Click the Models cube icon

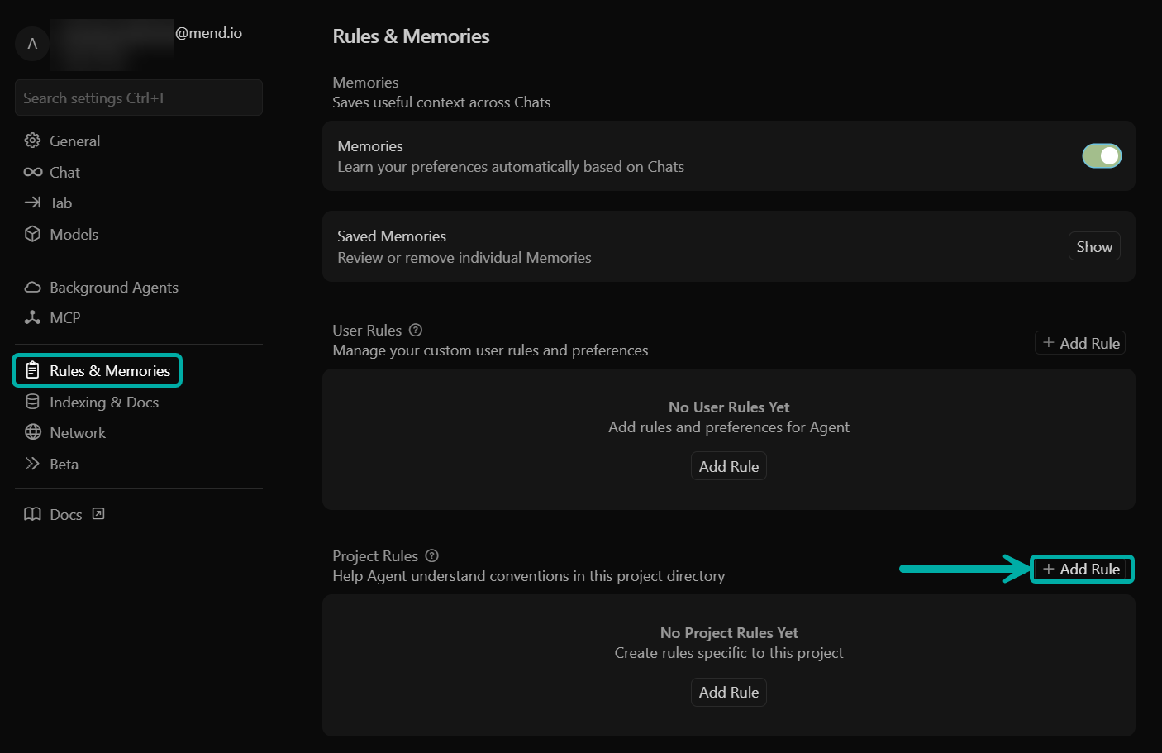[x=32, y=234]
